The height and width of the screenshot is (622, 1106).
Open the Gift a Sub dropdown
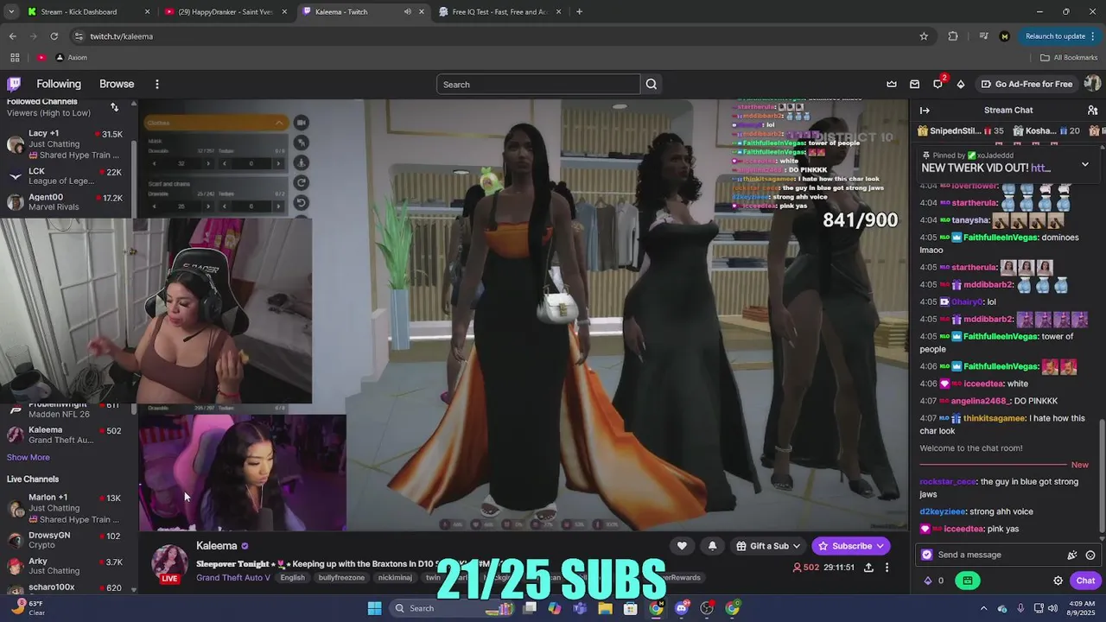[768, 545]
